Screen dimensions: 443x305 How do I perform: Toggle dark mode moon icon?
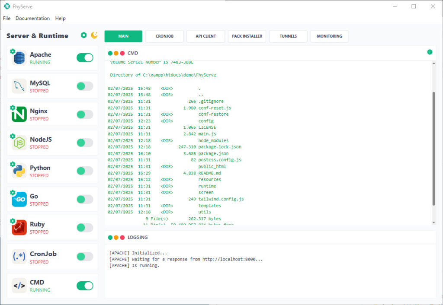coord(94,35)
